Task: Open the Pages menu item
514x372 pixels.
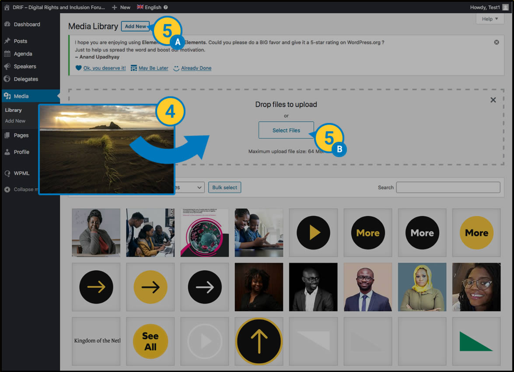Action: pos(21,135)
